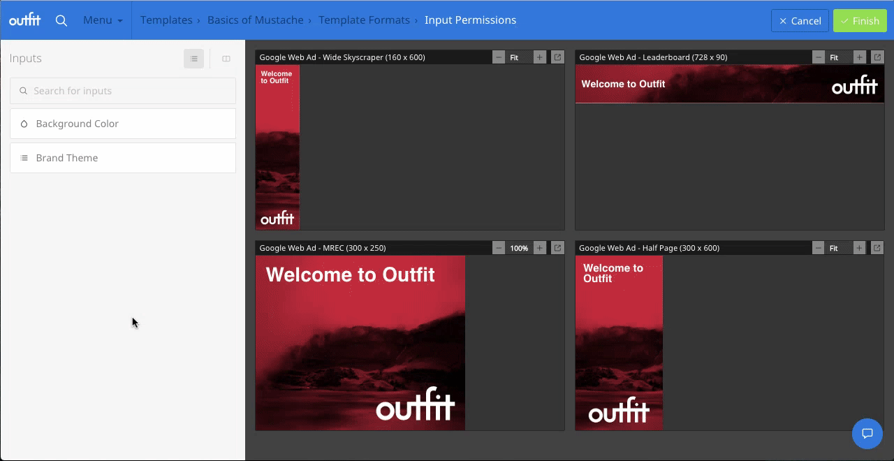Viewport: 894px width, 461px height.
Task: Open search with the magnifier icon
Action: pyautogui.click(x=61, y=20)
